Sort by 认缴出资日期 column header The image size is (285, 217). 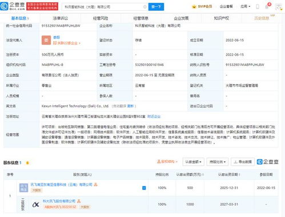pos(229,174)
